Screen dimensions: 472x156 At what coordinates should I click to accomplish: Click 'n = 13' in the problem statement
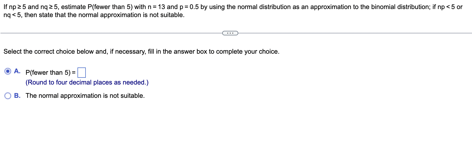pos(156,7)
